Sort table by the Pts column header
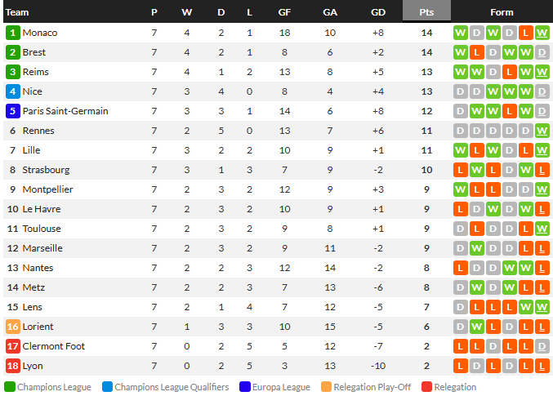This screenshot has width=553, height=396. click(x=426, y=12)
